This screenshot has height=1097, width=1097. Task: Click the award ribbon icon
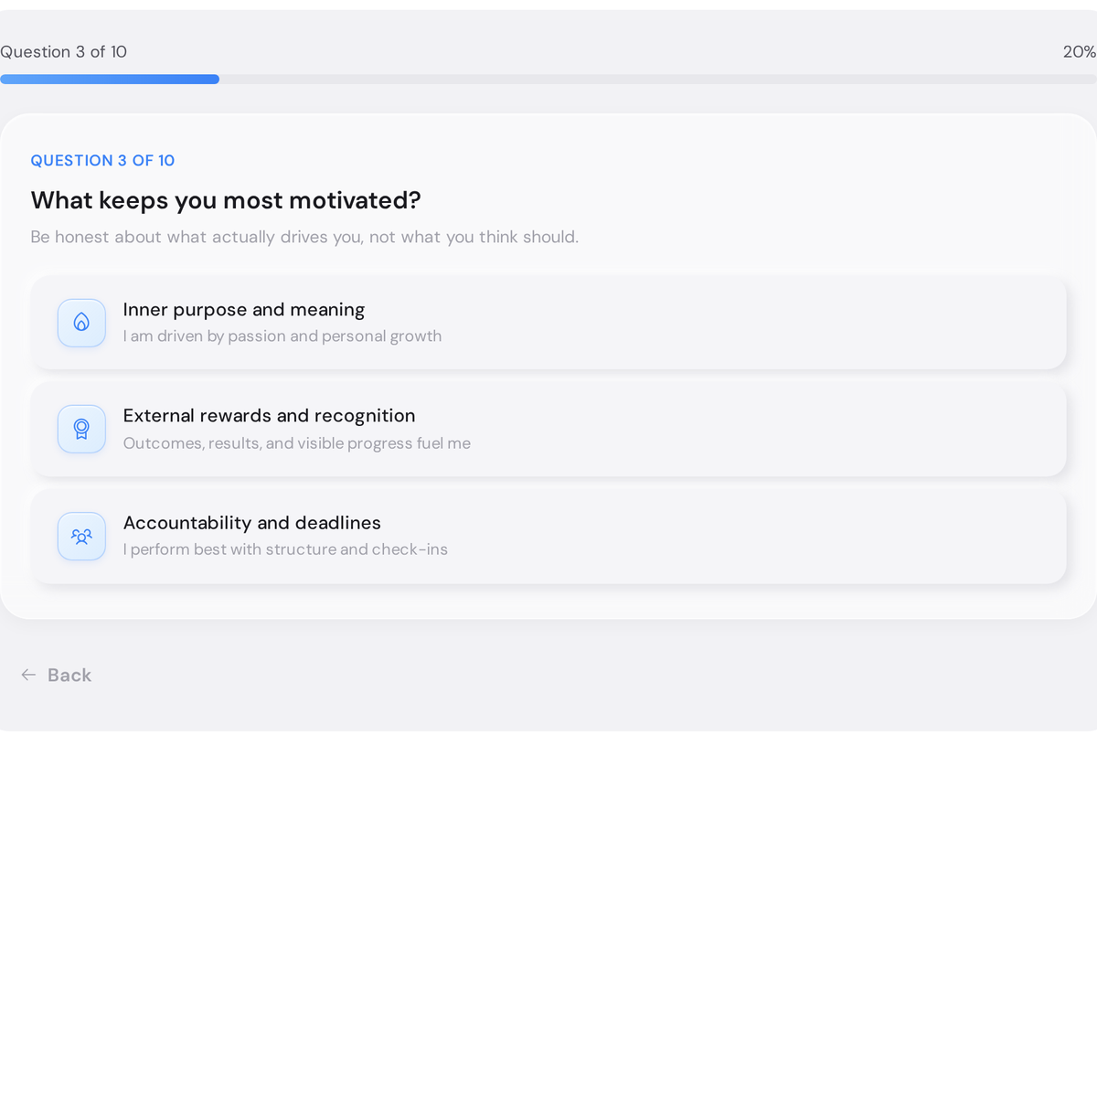(x=81, y=430)
